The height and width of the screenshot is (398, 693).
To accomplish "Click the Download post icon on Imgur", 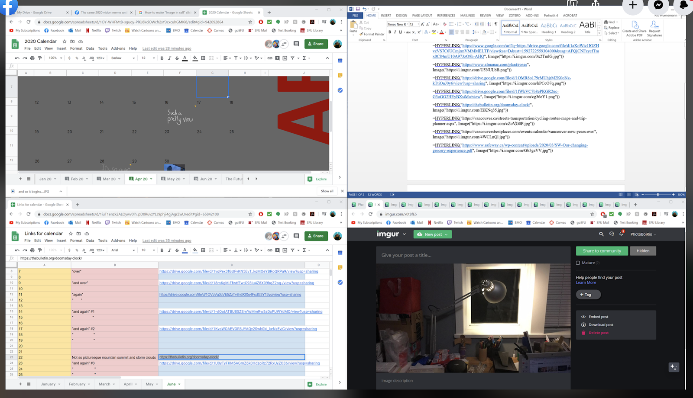I will coord(583,325).
